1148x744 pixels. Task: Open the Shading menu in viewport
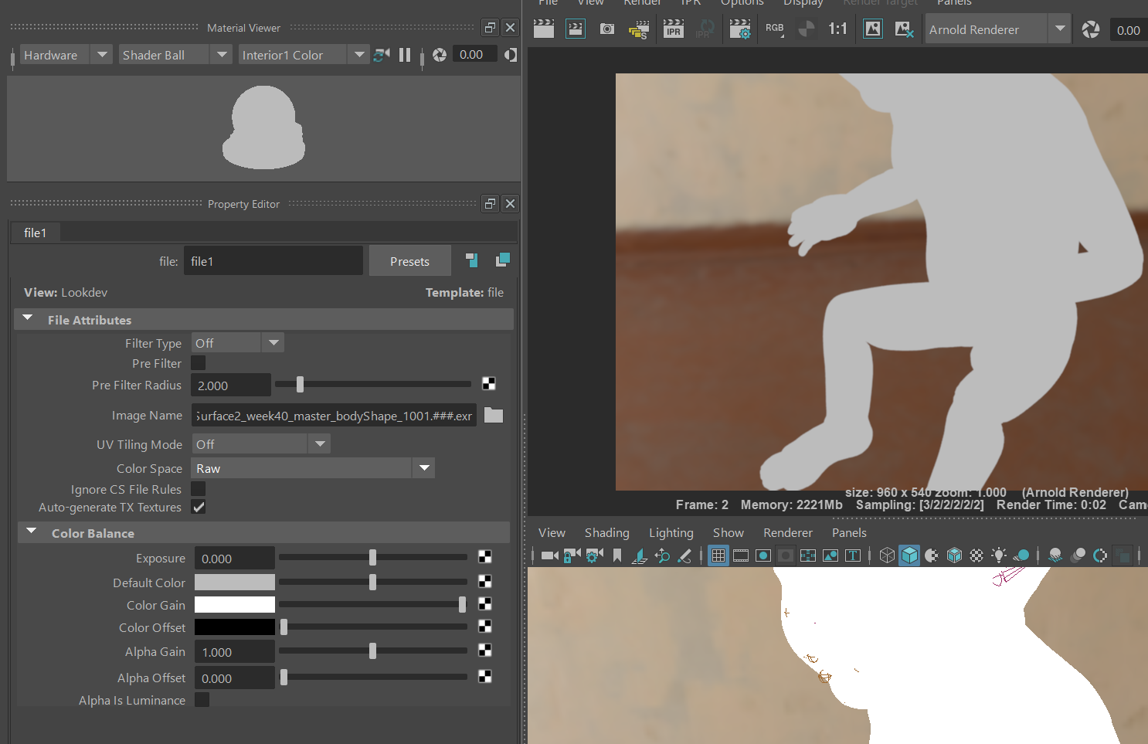(606, 532)
